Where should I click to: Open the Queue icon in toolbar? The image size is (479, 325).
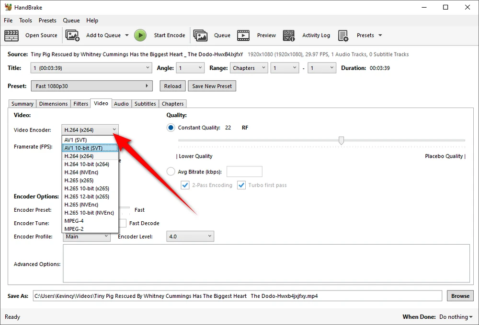[x=200, y=35]
